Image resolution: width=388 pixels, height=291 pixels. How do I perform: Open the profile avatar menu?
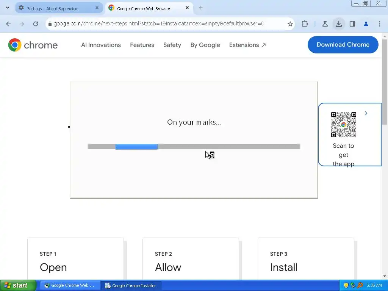[x=366, y=24]
